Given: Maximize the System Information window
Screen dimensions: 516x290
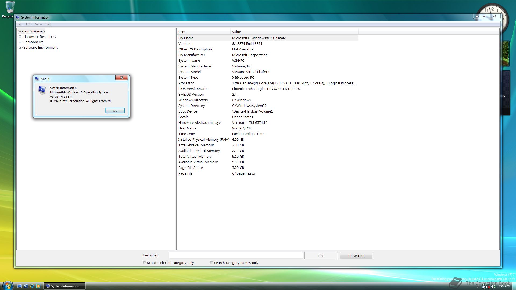Looking at the screenshot, I should click(484, 16).
